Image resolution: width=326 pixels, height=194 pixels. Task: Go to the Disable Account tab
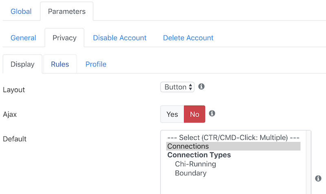(x=120, y=38)
